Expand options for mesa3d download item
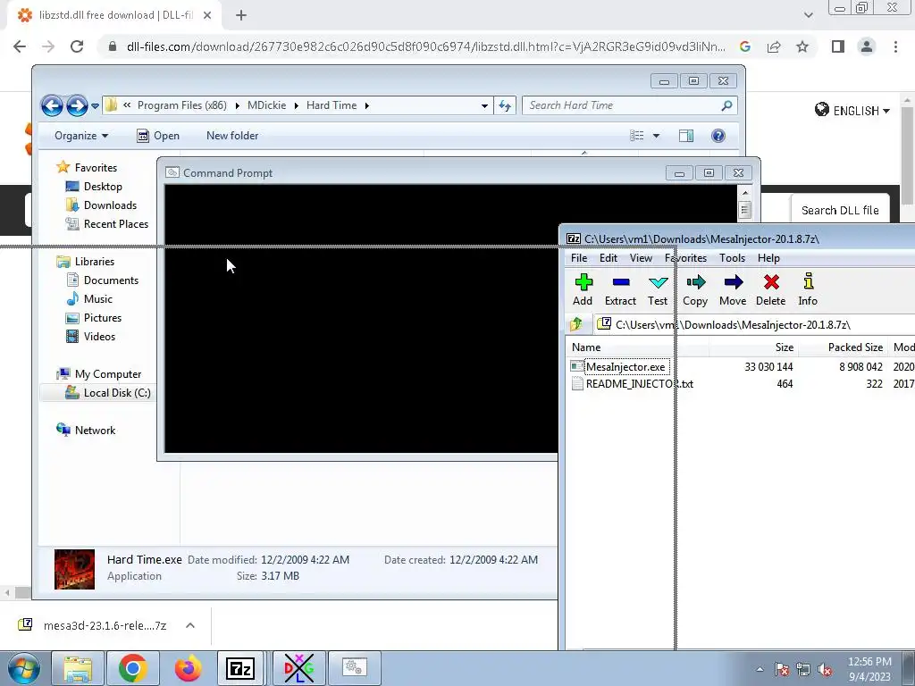The height and width of the screenshot is (686, 915). pyautogui.click(x=190, y=625)
